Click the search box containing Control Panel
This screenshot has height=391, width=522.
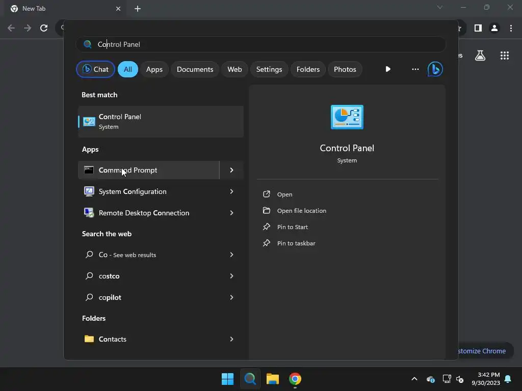tap(260, 44)
